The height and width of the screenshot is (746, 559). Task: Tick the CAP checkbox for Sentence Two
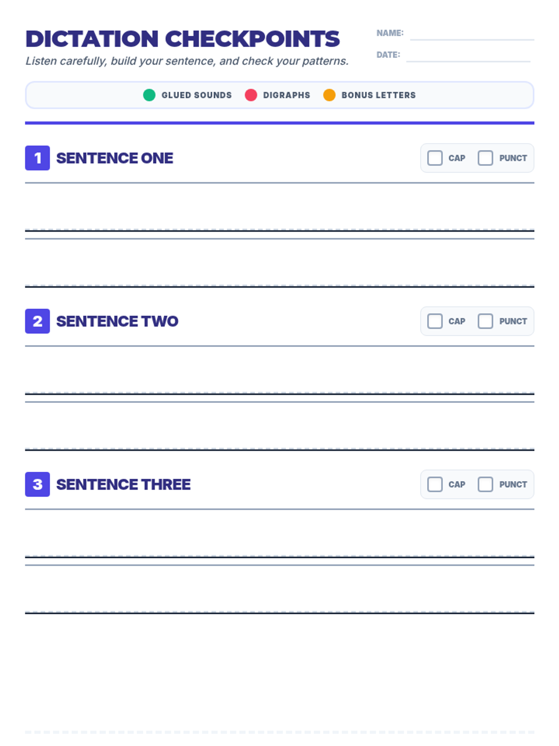tap(435, 321)
